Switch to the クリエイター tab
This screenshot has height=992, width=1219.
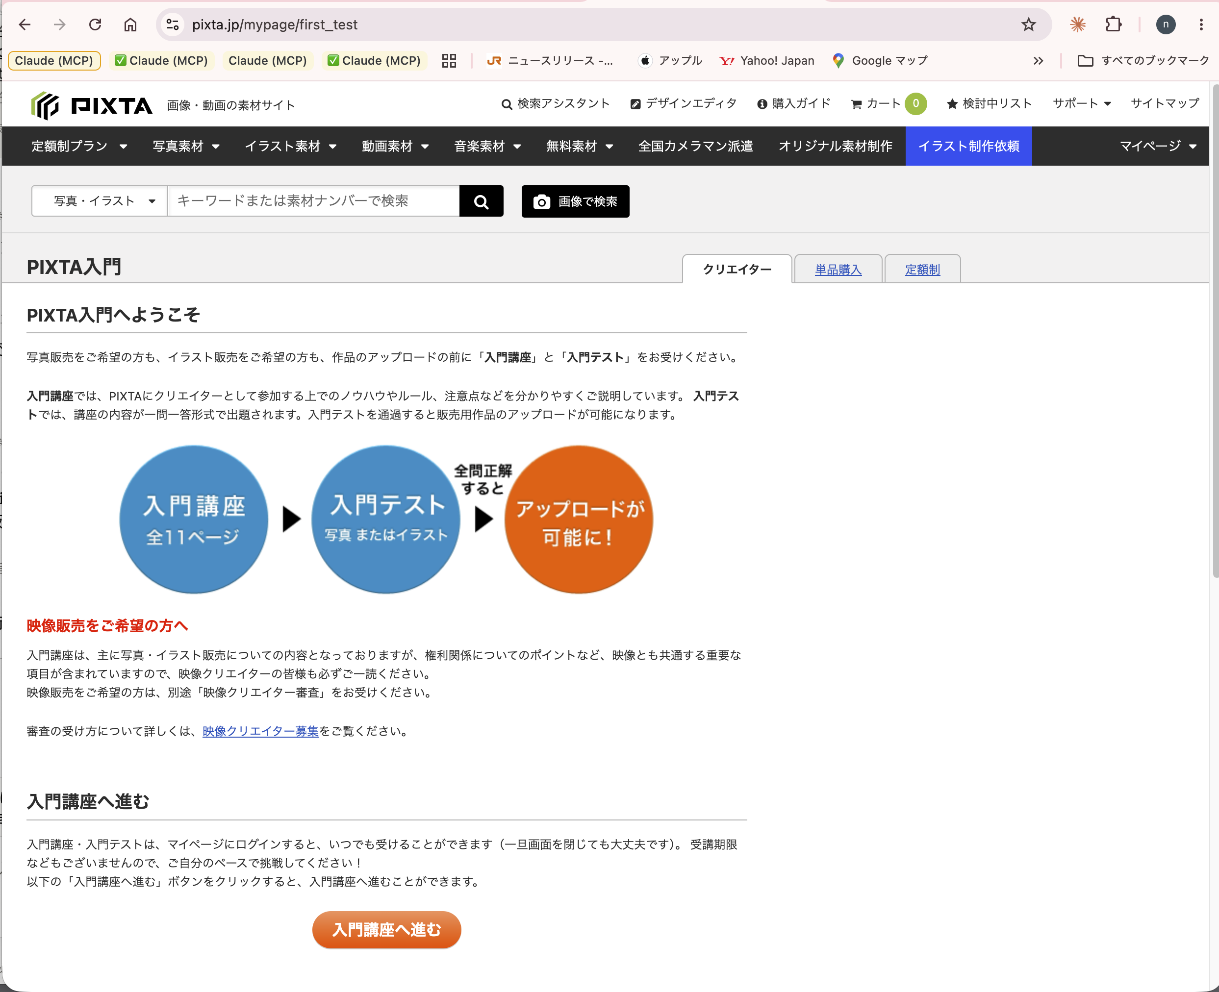coord(737,269)
